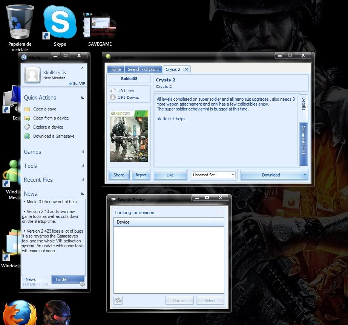Click the uploader name Bubba08
The image size is (348, 325).
[x=129, y=78]
